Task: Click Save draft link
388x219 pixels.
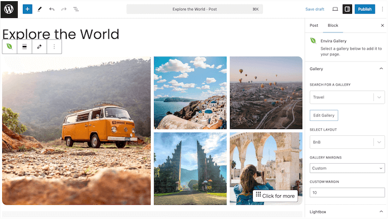Action: (x=315, y=9)
